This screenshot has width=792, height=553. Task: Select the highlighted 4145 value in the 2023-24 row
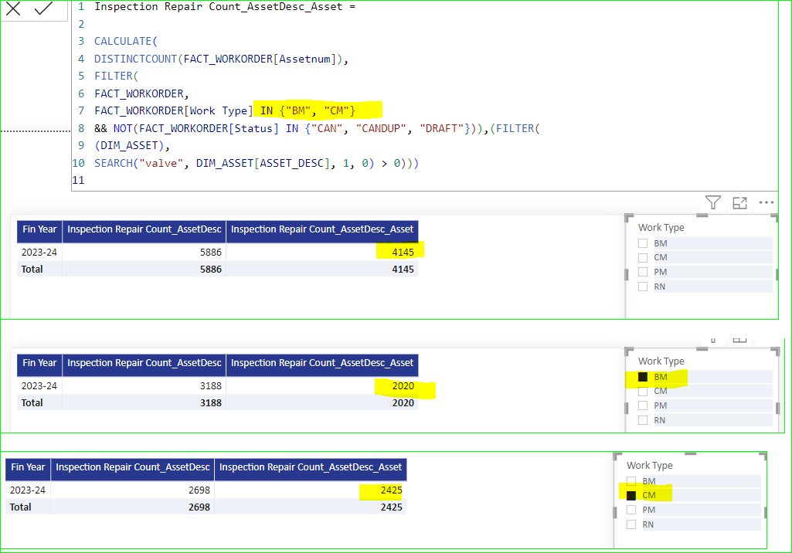point(403,252)
